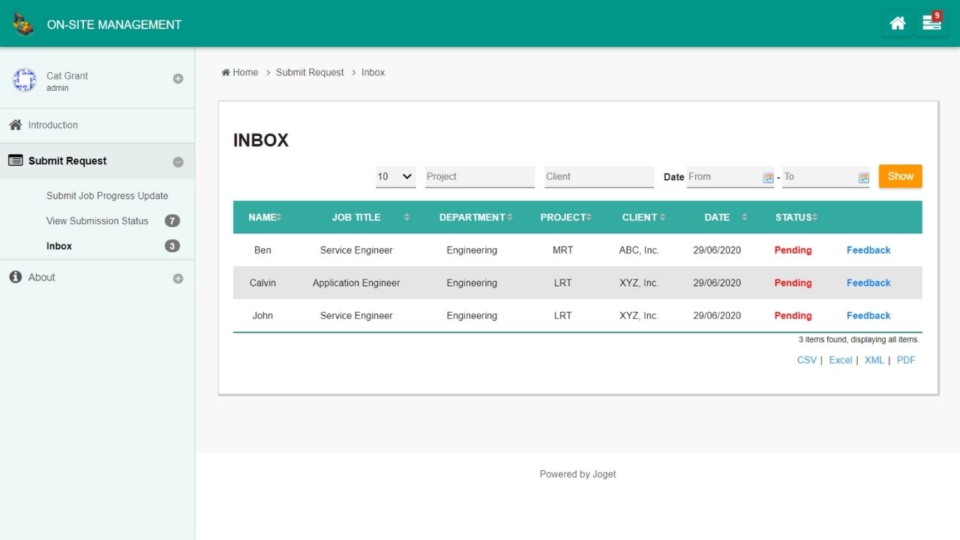Image resolution: width=960 pixels, height=540 pixels.
Task: Click the On-Site Management app logo
Action: [x=24, y=24]
